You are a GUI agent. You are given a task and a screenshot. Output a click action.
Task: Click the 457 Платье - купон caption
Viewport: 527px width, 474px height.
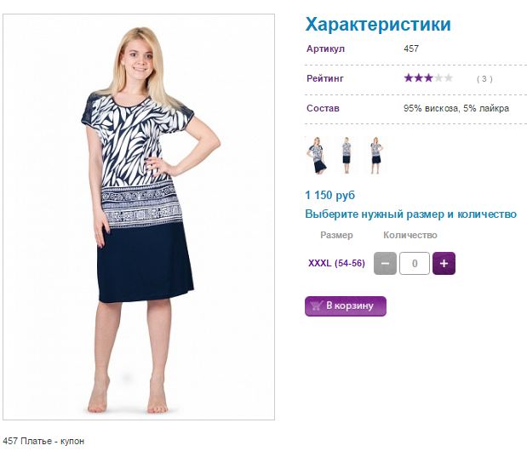43,441
